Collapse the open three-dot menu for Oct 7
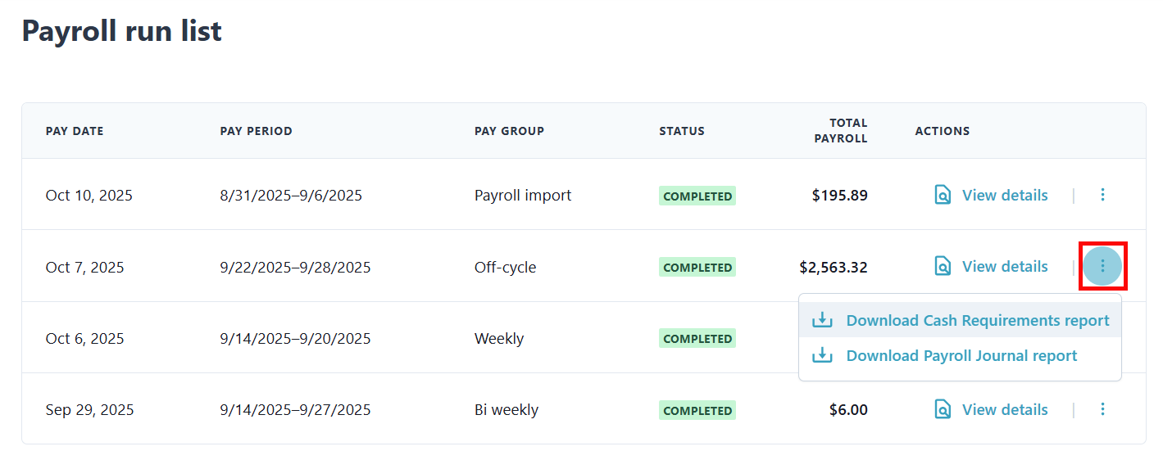Image resolution: width=1163 pixels, height=460 pixels. pos(1102,266)
